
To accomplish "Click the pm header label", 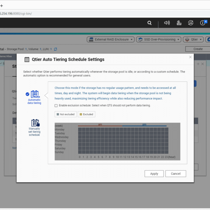I will (144, 125).
